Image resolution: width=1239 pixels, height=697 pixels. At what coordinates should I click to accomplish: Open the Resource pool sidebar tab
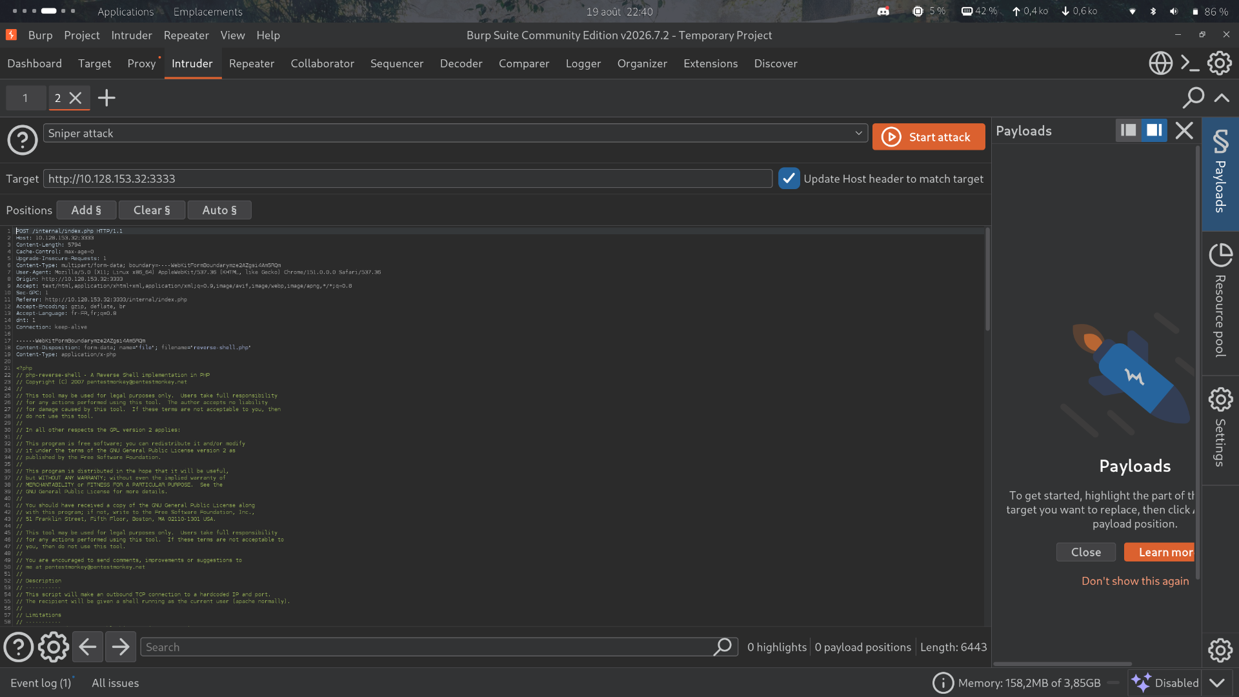(1220, 303)
